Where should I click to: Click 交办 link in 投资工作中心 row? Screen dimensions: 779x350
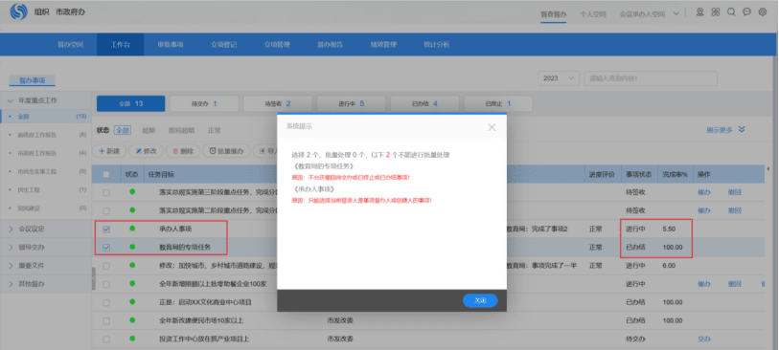point(704,339)
